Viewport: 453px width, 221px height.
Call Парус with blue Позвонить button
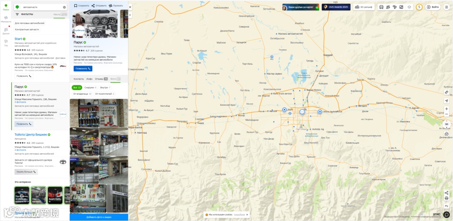[83, 69]
